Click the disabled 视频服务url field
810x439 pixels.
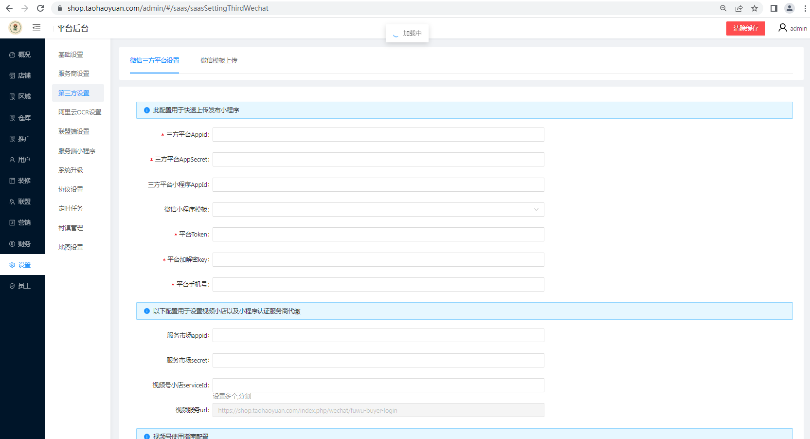[378, 410]
